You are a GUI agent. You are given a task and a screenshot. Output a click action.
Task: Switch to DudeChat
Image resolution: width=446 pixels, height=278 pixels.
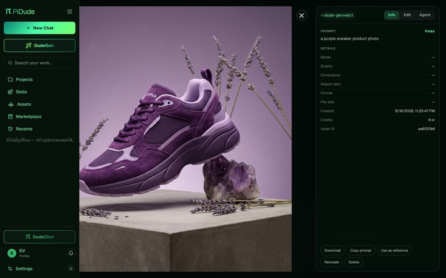tap(40, 237)
